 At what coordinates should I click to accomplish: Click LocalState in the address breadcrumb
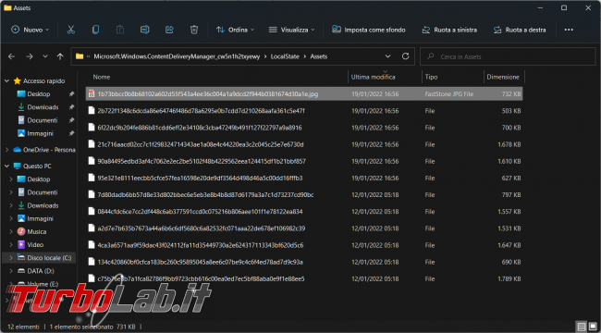285,56
